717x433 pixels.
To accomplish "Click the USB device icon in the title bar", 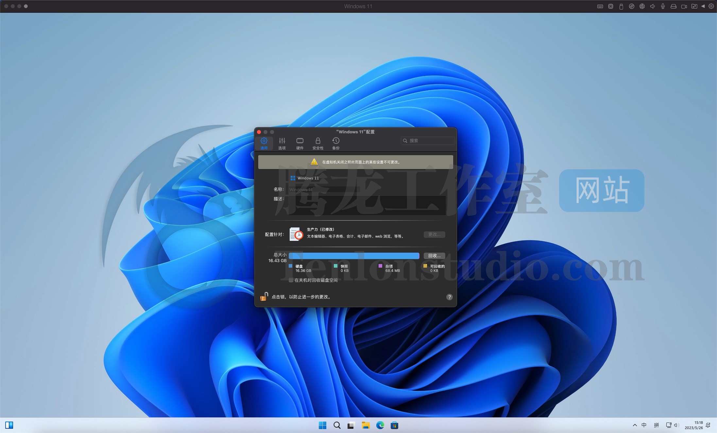I will coord(621,6).
